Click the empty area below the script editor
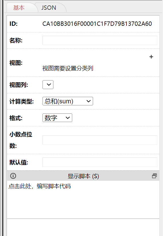The width and height of the screenshot is (163, 236). click(83, 227)
